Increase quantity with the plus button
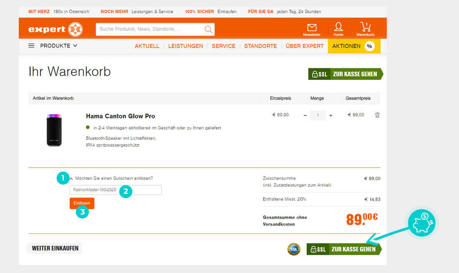The width and height of the screenshot is (459, 273). 331,115
